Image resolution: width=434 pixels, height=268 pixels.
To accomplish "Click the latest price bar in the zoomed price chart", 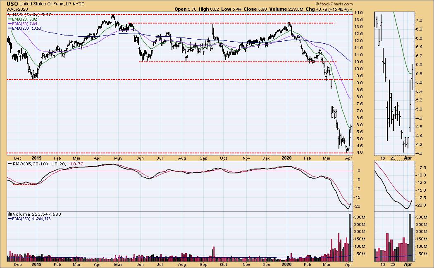I will 412,77.
